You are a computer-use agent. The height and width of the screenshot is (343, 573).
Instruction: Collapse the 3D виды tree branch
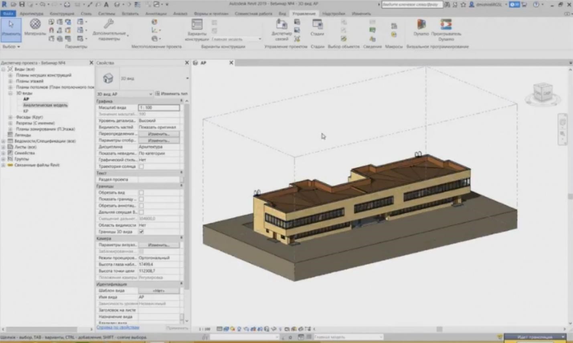click(10, 93)
